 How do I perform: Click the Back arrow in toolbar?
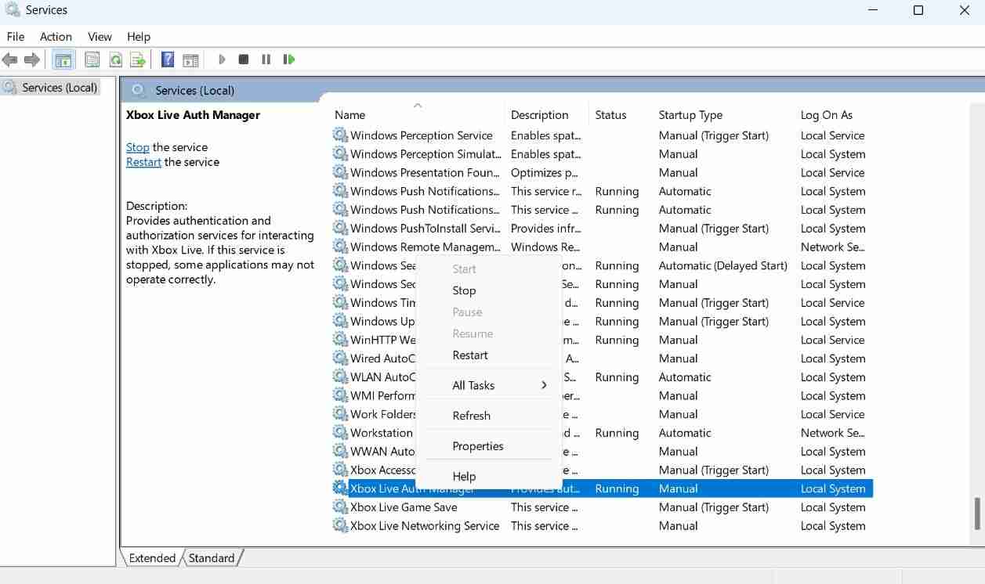(x=10, y=59)
